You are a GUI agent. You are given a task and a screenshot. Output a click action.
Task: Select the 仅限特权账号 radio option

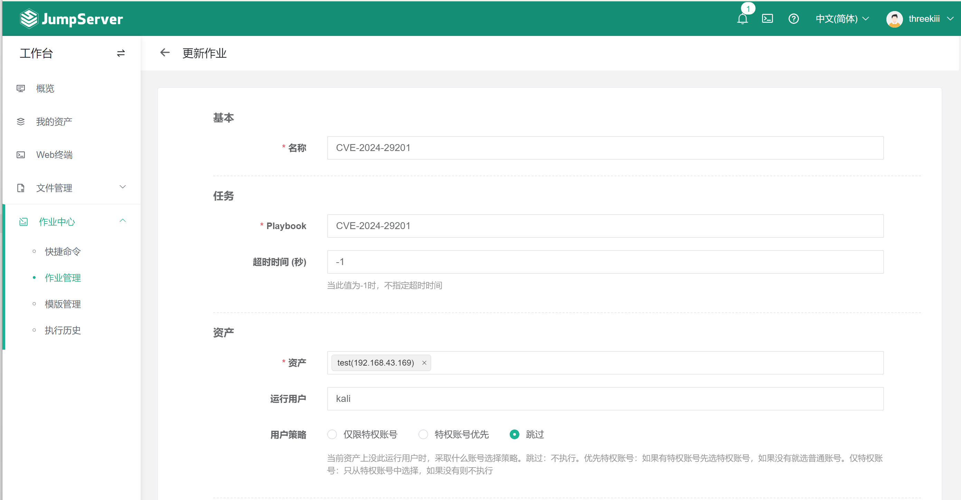[x=332, y=434]
